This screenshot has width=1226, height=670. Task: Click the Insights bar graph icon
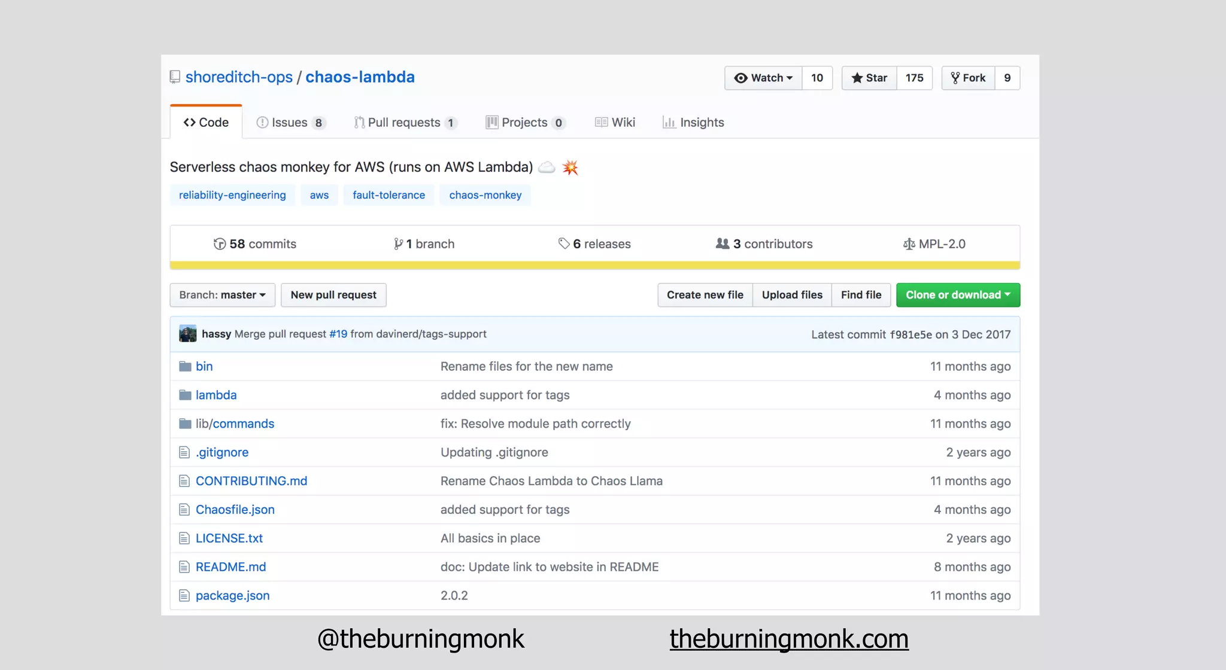click(669, 123)
